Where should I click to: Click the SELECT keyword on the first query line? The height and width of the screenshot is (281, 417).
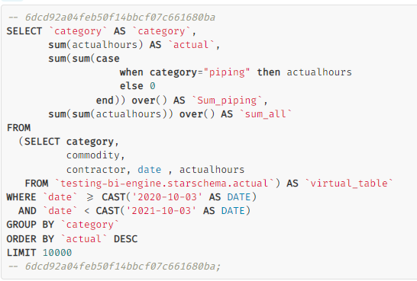coord(24,31)
